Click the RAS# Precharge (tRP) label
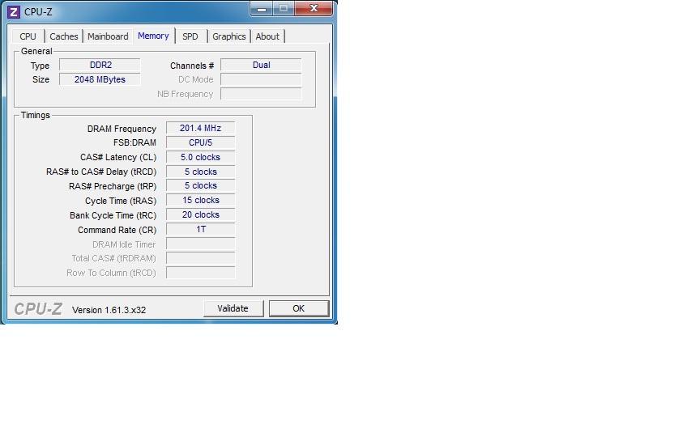 click(x=113, y=186)
